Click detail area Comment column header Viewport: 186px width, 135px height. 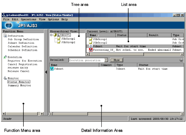107,65
